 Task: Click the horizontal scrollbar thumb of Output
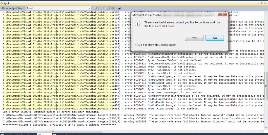coord(53,131)
